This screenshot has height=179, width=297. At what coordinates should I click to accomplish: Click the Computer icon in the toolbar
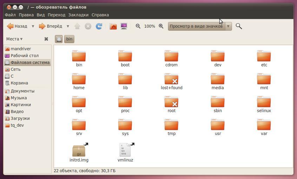[124, 26]
